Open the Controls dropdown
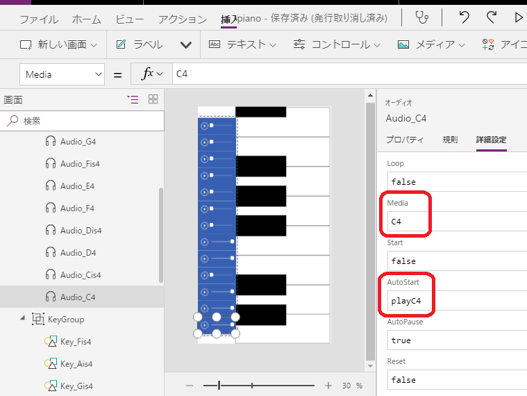 337,44
